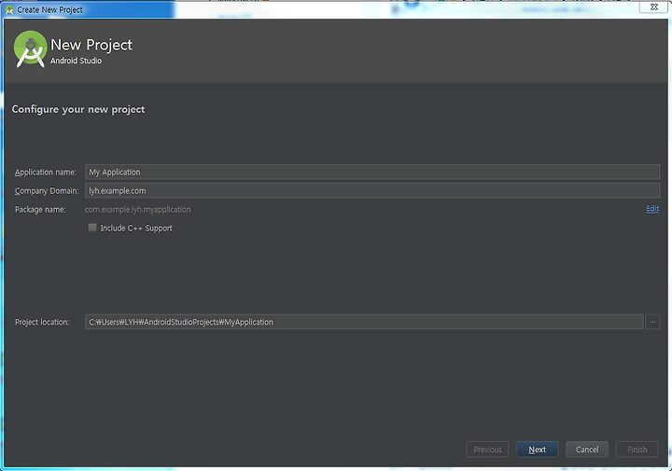Enable Include C++ Support checkbox

[92, 228]
